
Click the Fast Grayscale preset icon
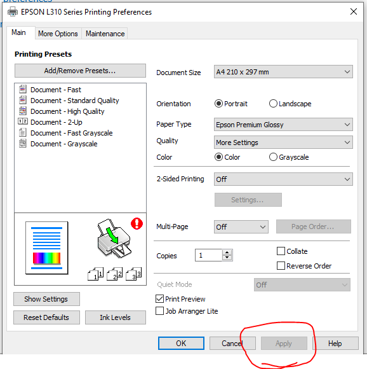pyautogui.click(x=23, y=132)
